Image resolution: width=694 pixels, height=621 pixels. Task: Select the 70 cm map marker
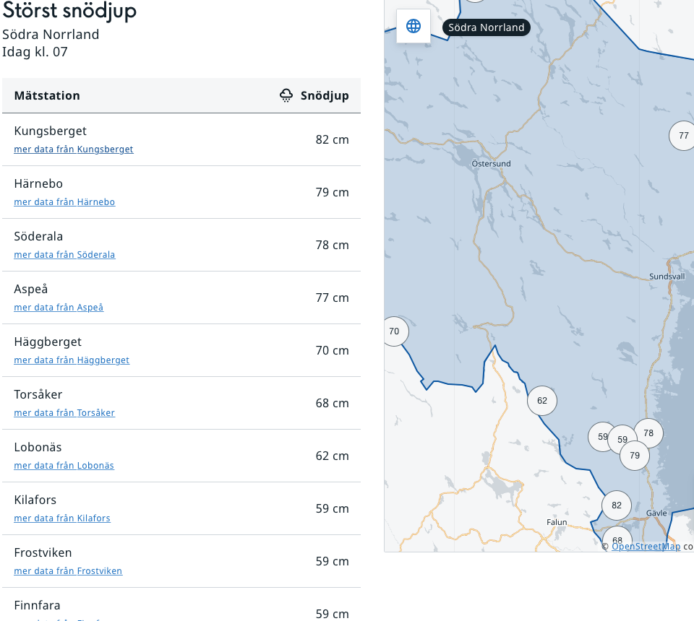pos(394,331)
